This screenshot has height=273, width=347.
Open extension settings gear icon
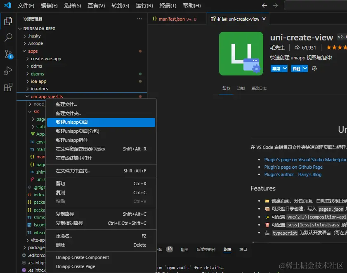(314, 68)
